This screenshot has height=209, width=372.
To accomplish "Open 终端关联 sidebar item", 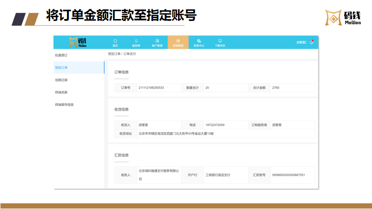I will point(61,92).
